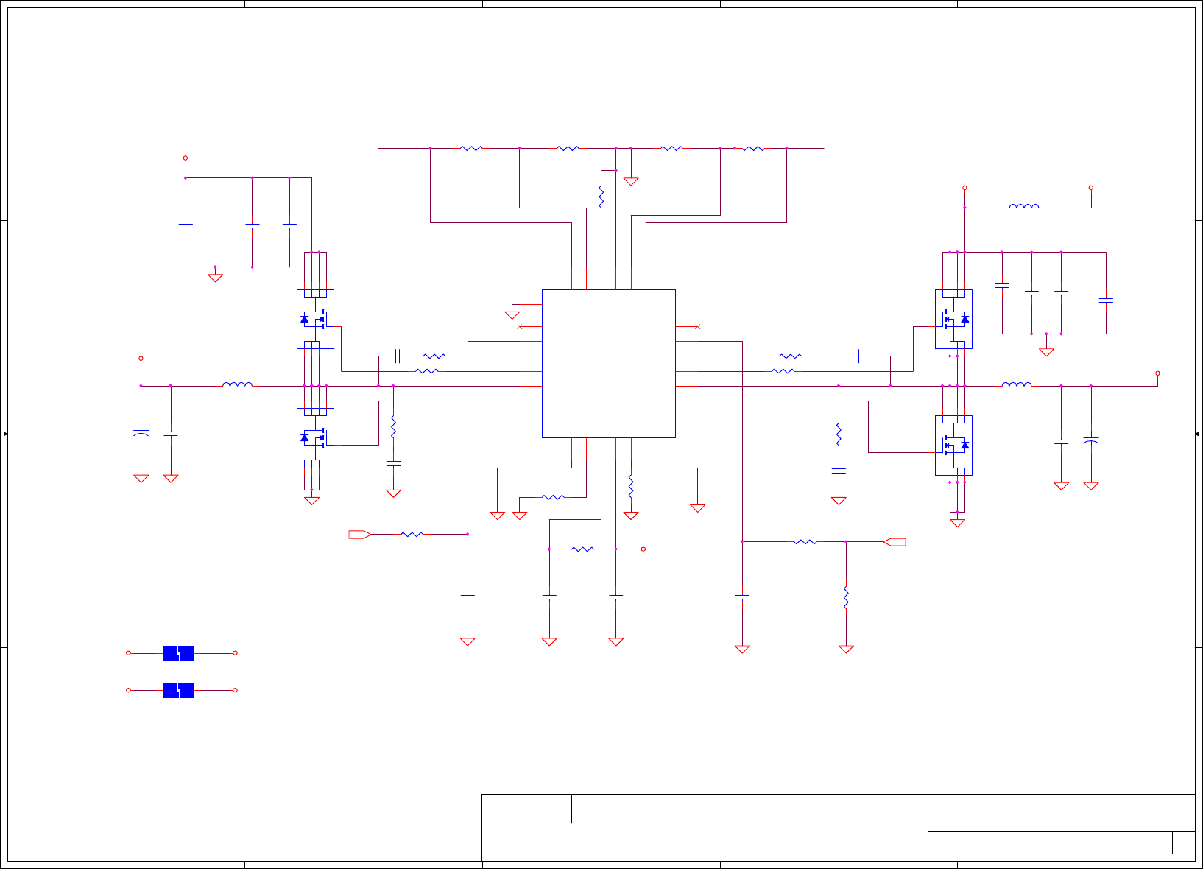Select the inductor between the two top-right terminals
The image size is (1203, 869).
coord(1024,206)
